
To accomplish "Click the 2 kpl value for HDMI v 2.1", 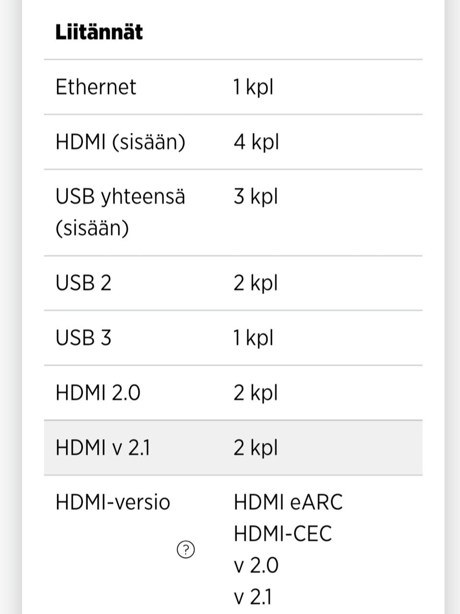I will pos(255,448).
